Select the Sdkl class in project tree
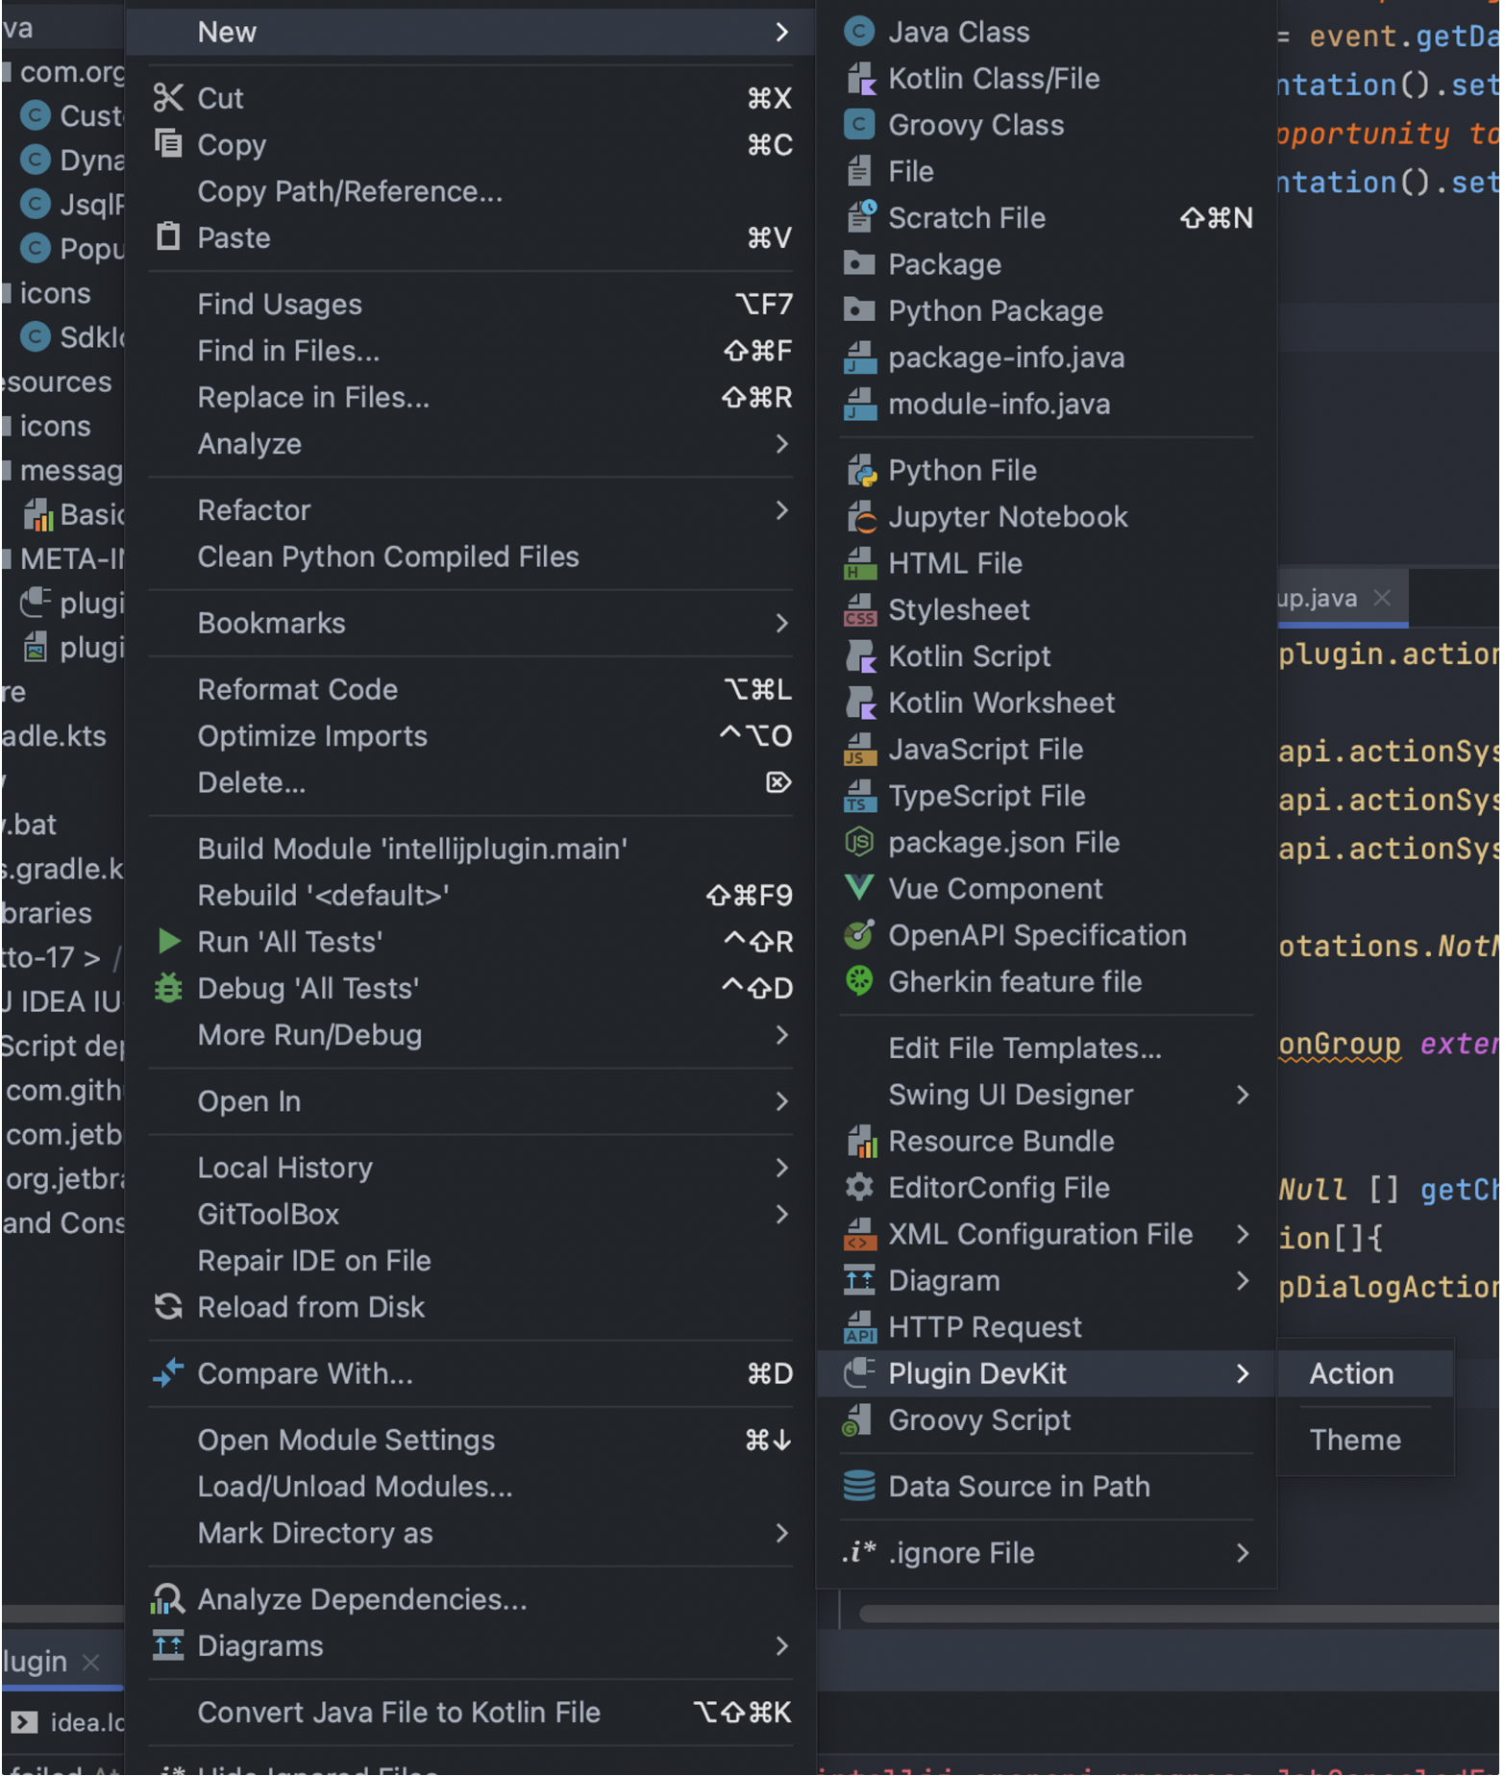 click(72, 337)
